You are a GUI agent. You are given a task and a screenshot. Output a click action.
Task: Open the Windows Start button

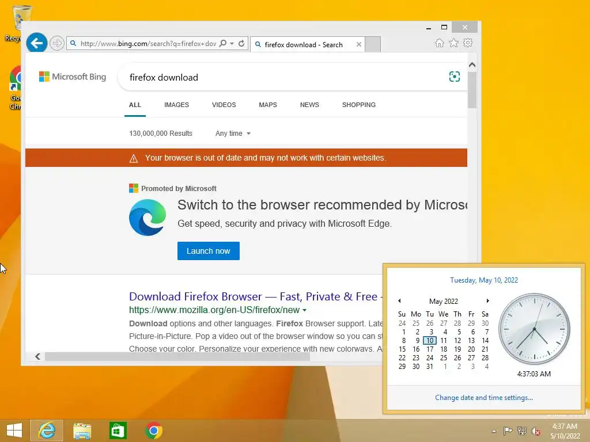pos(14,430)
